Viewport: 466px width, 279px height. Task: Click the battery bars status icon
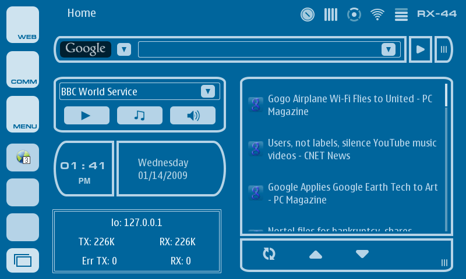(331, 15)
